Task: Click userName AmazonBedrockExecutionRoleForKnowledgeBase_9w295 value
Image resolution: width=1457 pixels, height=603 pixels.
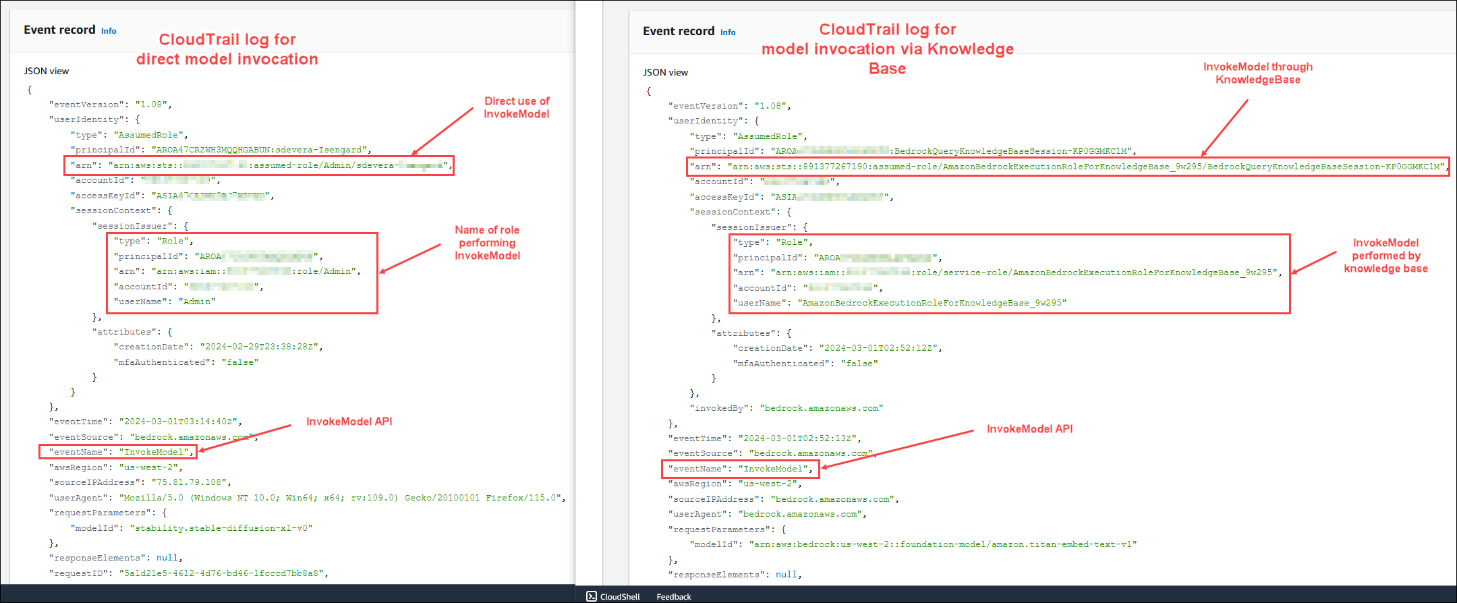Action: pos(932,303)
